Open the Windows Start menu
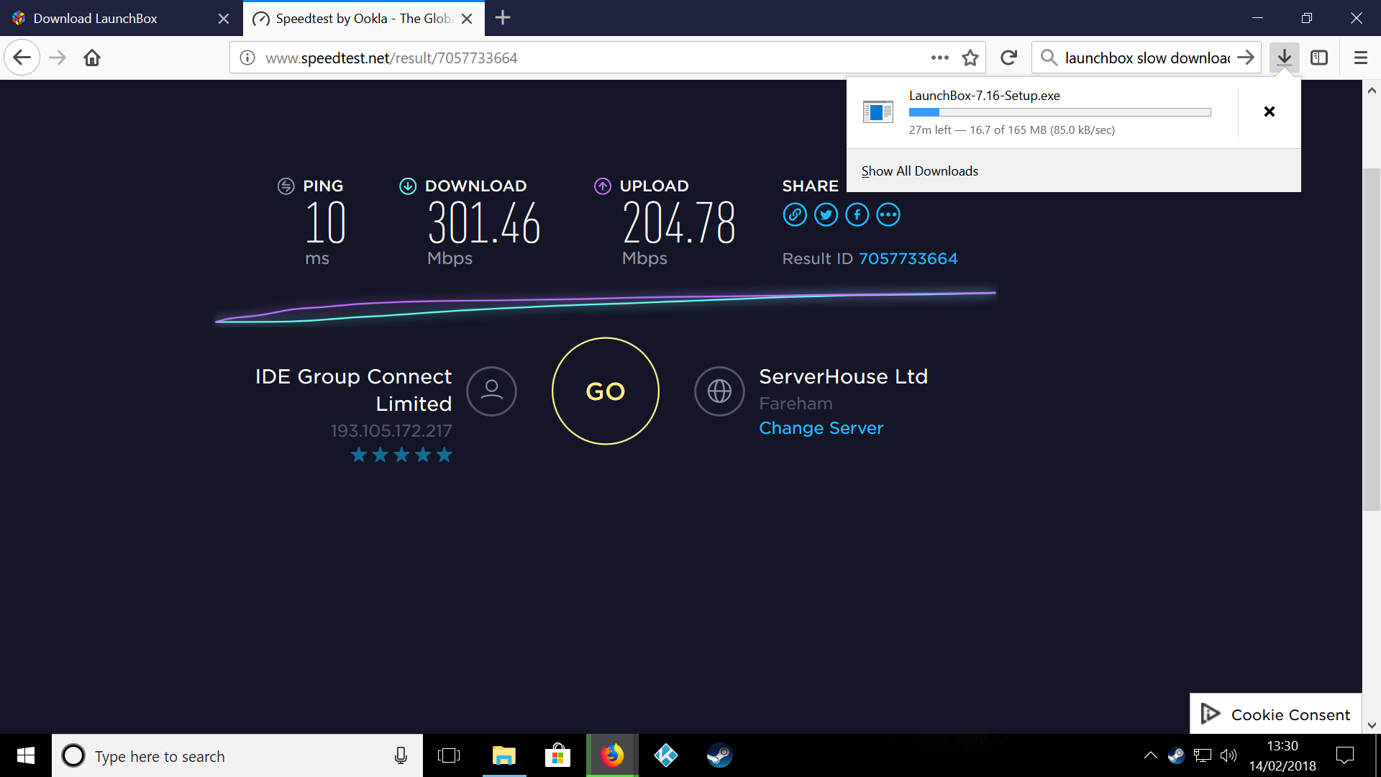The width and height of the screenshot is (1381, 777). (x=26, y=755)
